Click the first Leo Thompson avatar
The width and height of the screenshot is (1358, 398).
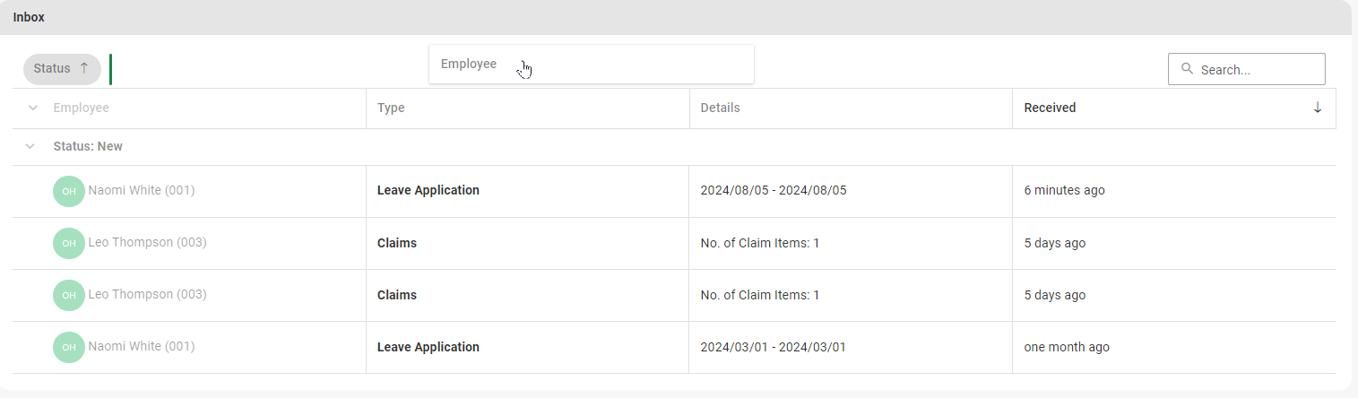click(69, 243)
